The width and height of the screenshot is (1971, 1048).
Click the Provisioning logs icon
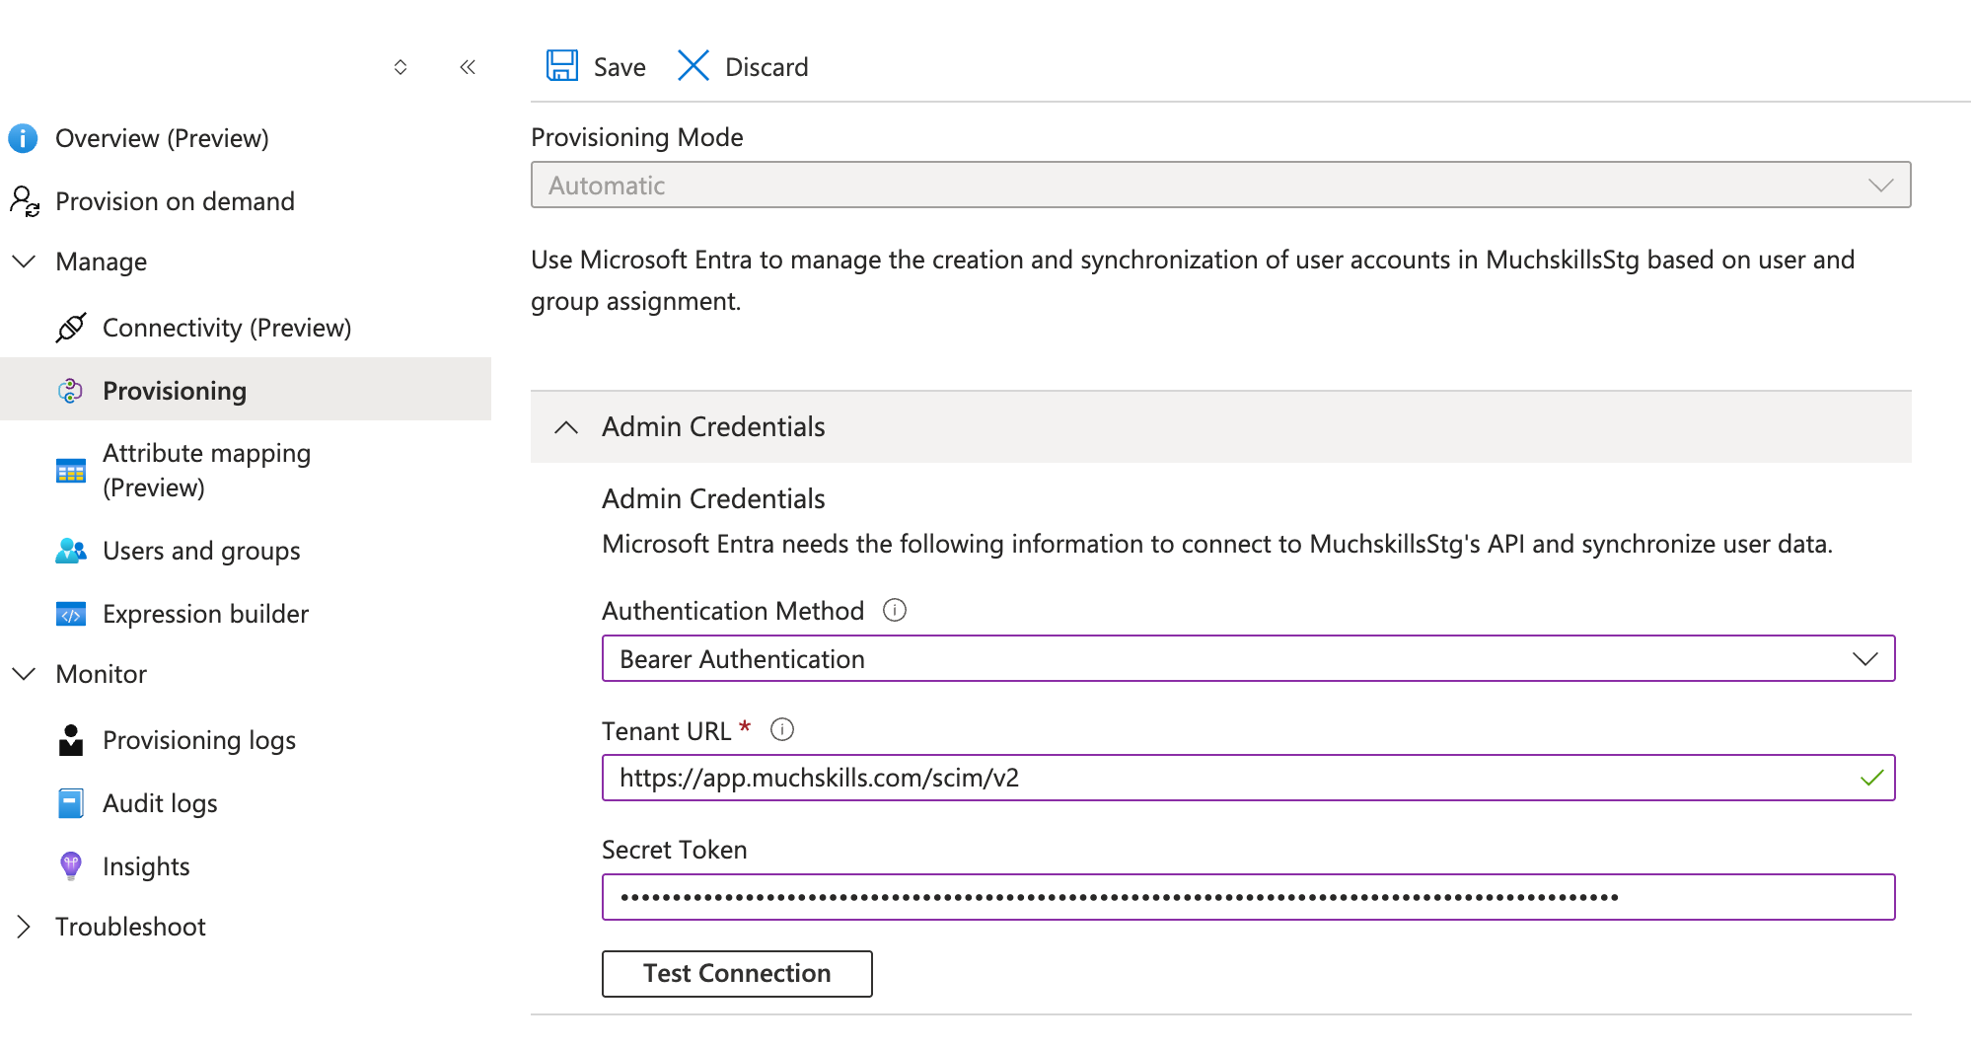pos(71,740)
